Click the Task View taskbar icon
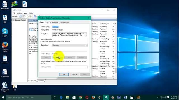This screenshot has width=179, height=100. coord(55,97)
